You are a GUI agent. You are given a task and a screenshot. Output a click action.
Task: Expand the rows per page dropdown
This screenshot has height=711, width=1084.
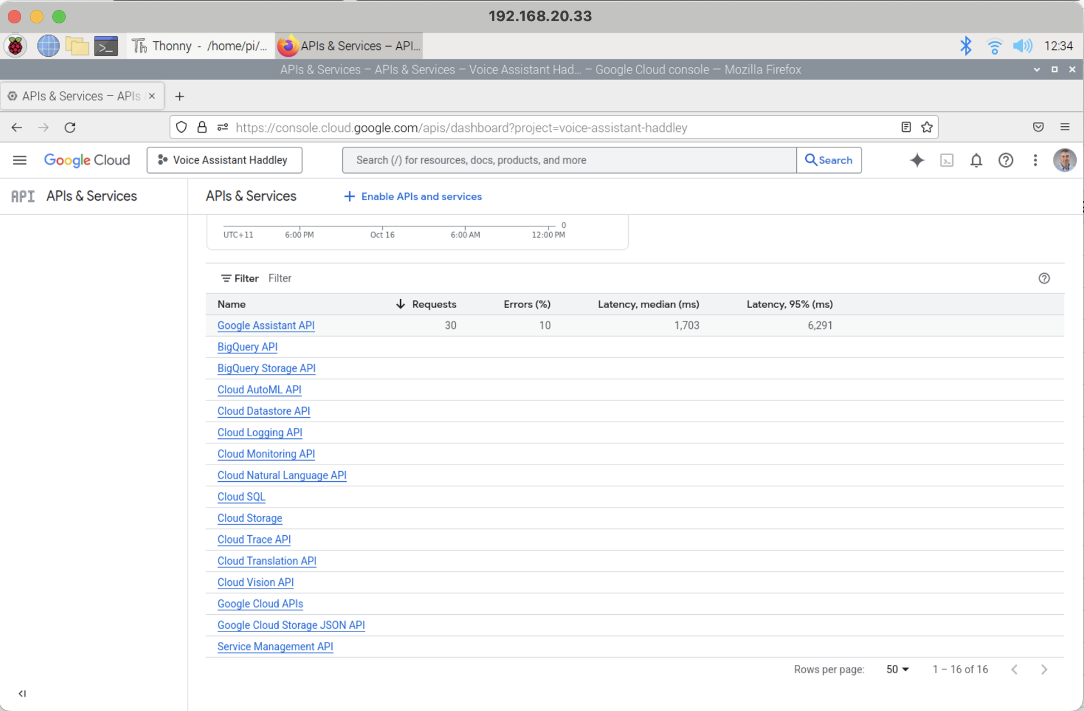(x=897, y=669)
